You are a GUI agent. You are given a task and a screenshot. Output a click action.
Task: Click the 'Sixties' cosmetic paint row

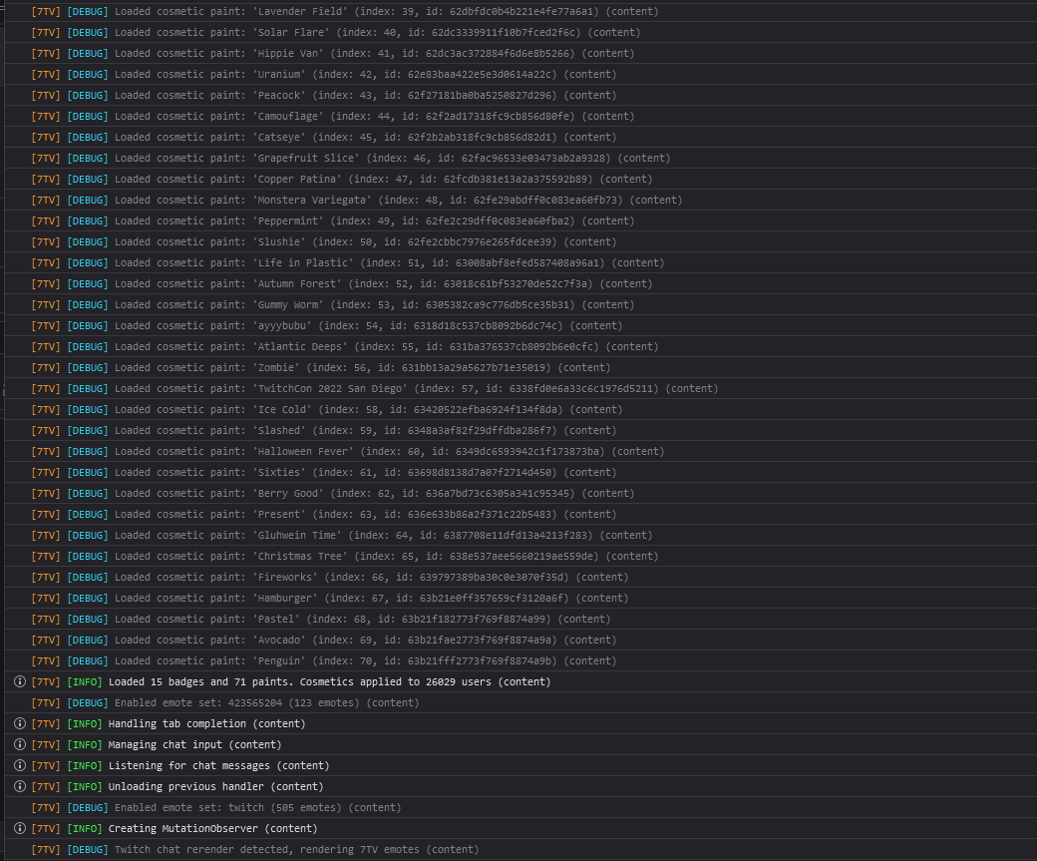521,473
